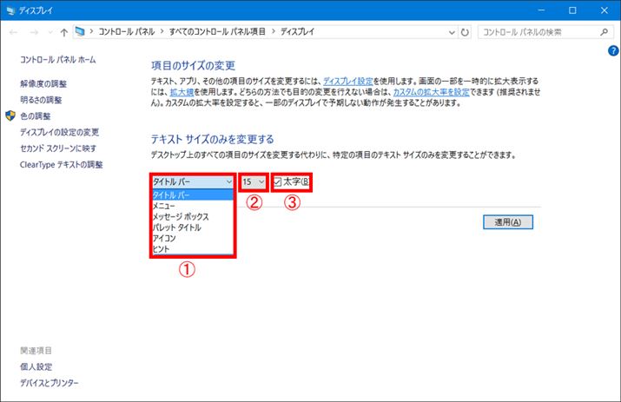Open 色の調整 sidebar link
Screen dimensions: 621x402
pos(36,116)
